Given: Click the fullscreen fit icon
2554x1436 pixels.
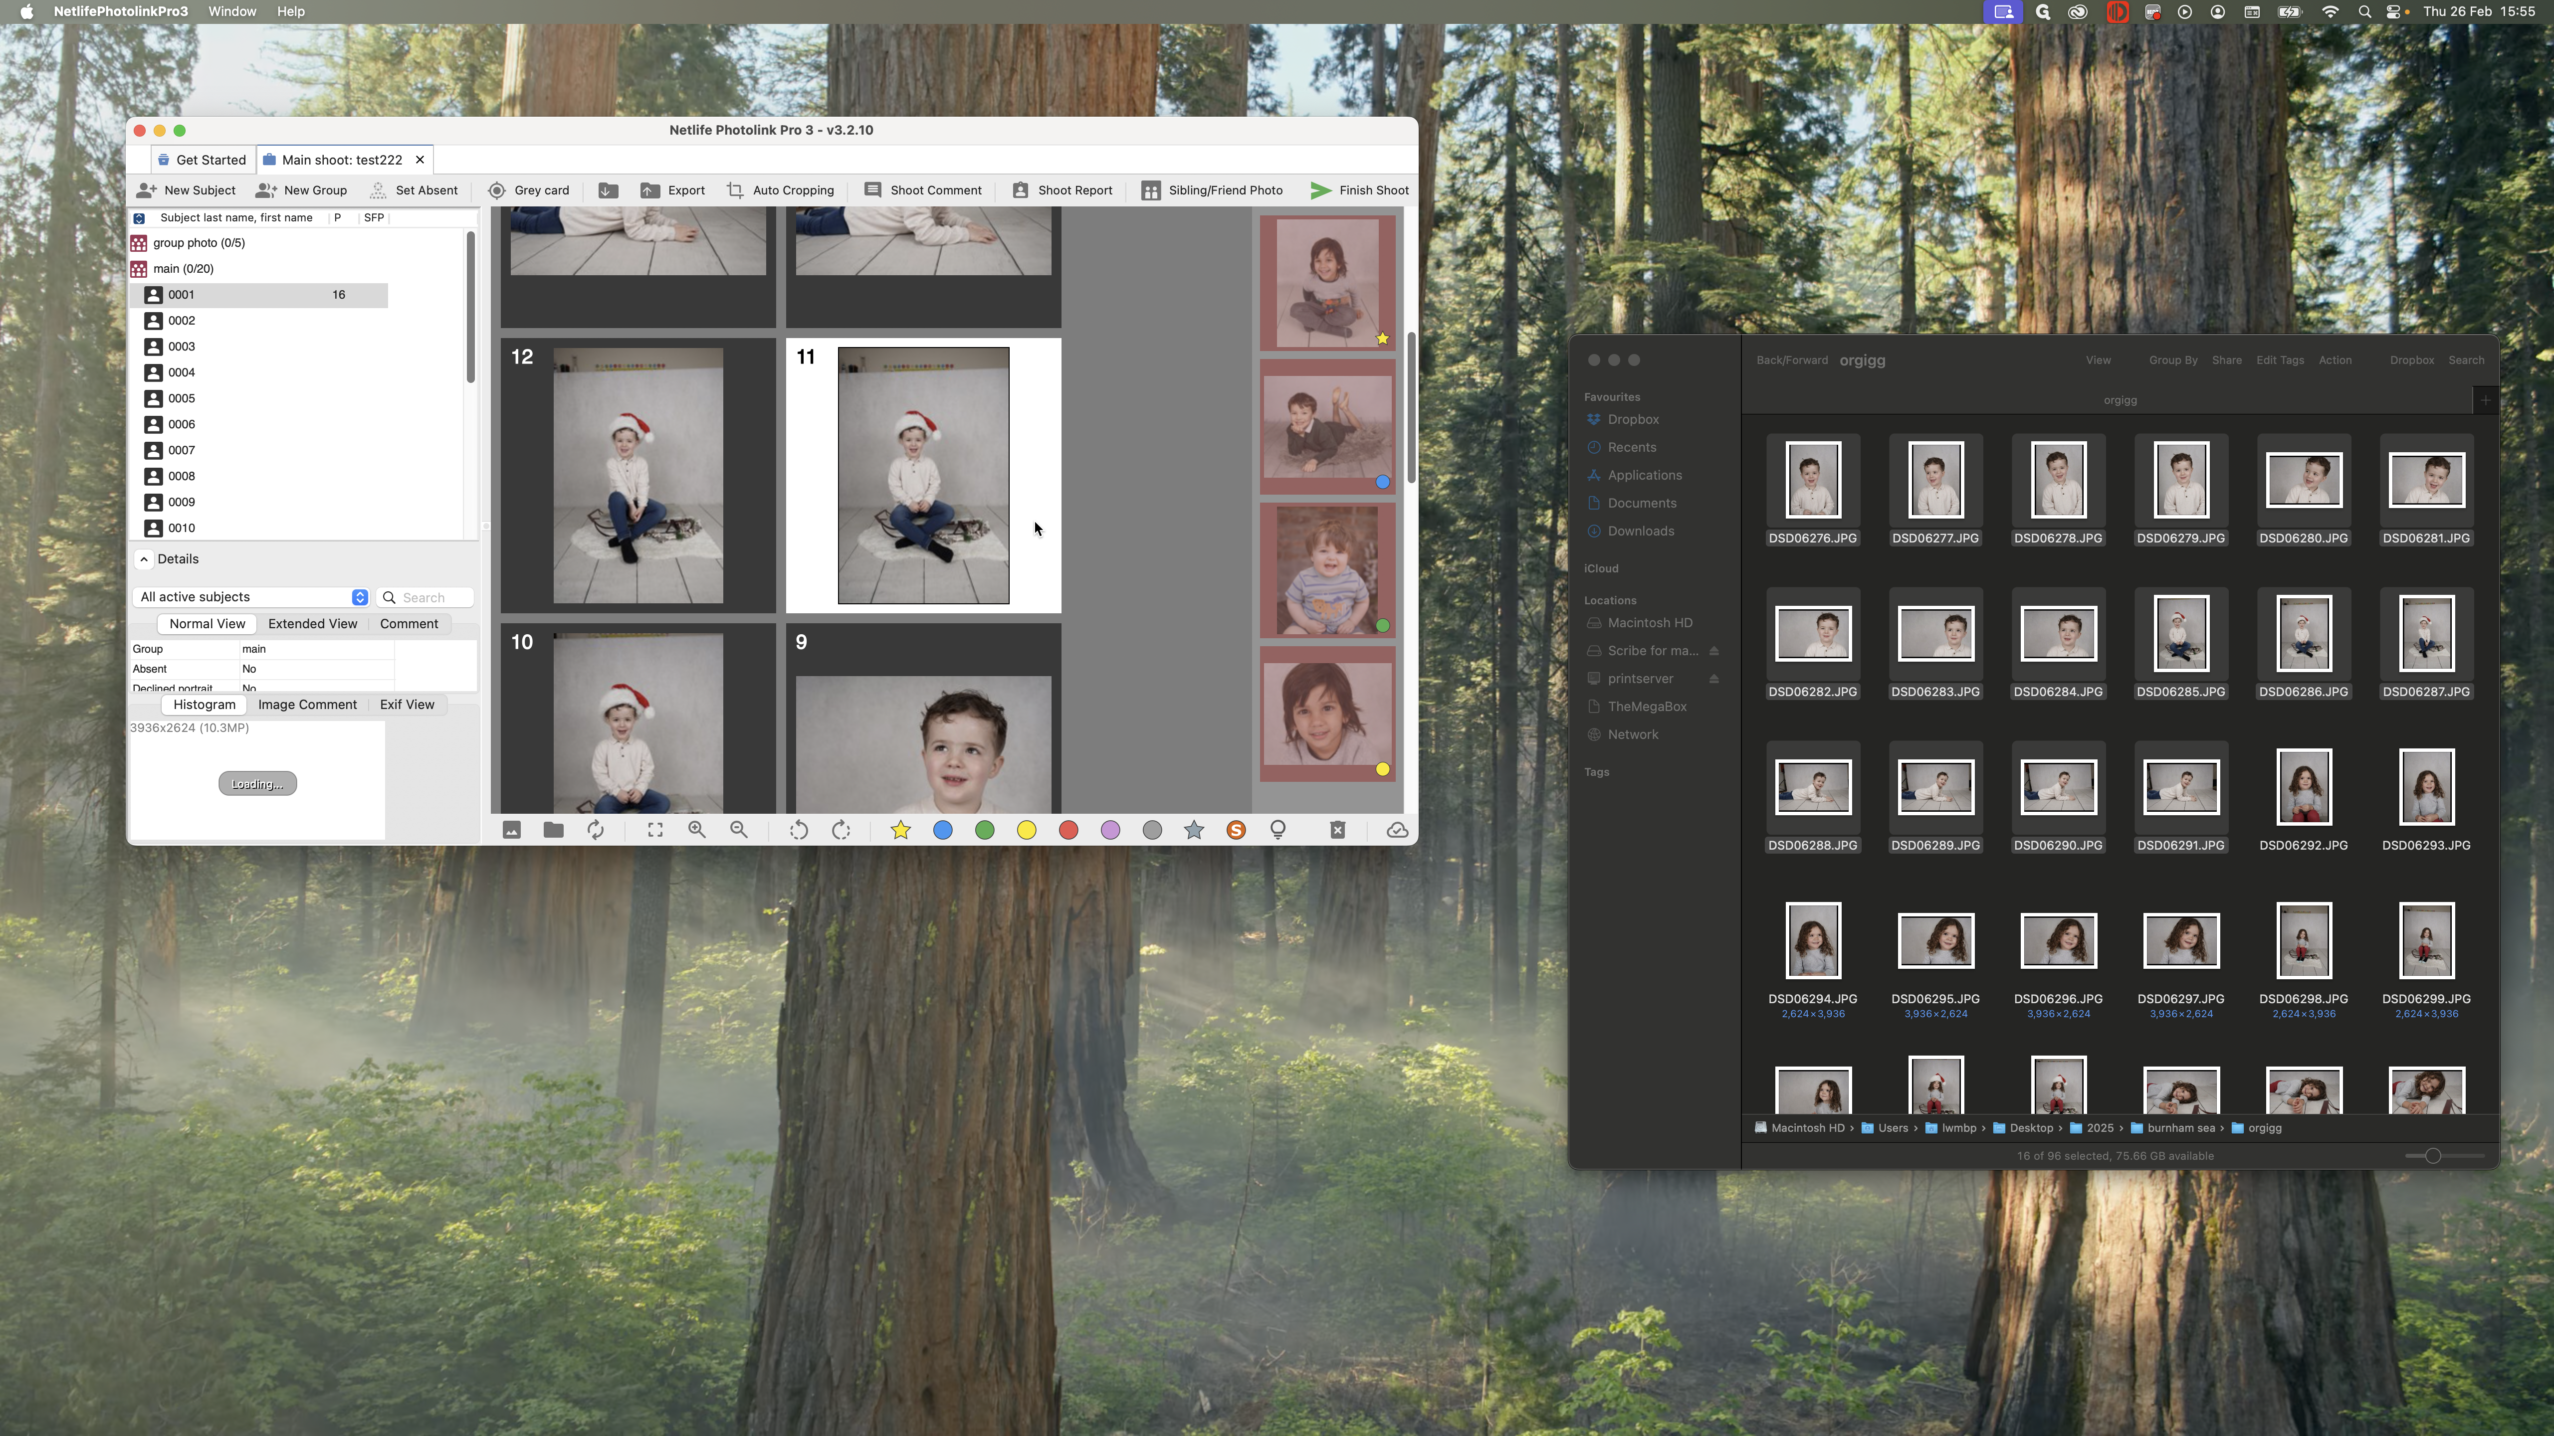Looking at the screenshot, I should pos(655,831).
